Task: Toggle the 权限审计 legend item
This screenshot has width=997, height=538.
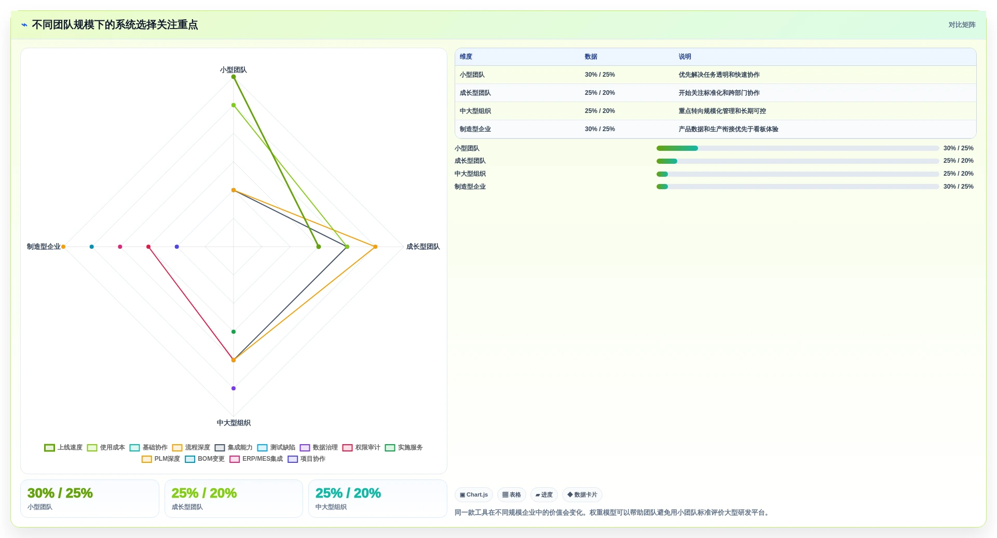Action: tap(361, 447)
